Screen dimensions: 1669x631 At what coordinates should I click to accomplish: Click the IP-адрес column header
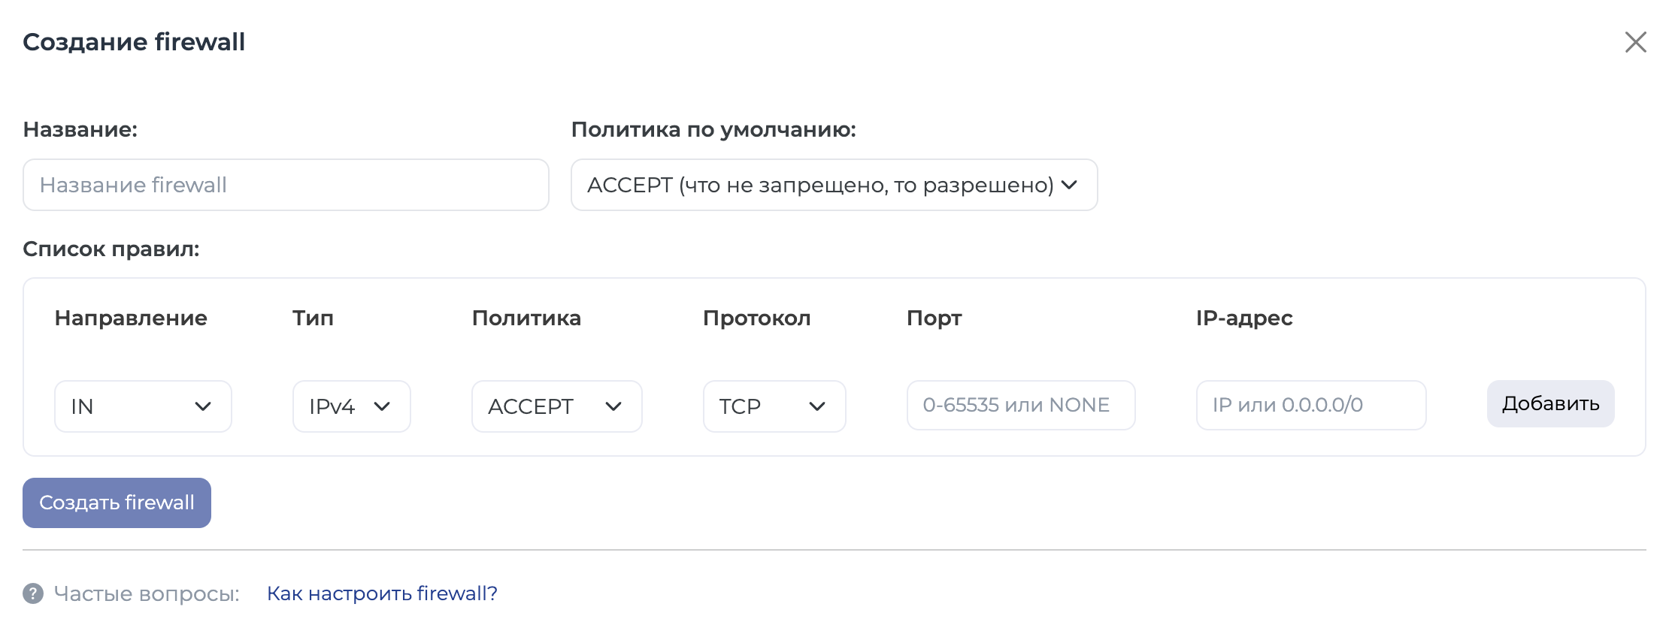1244,318
